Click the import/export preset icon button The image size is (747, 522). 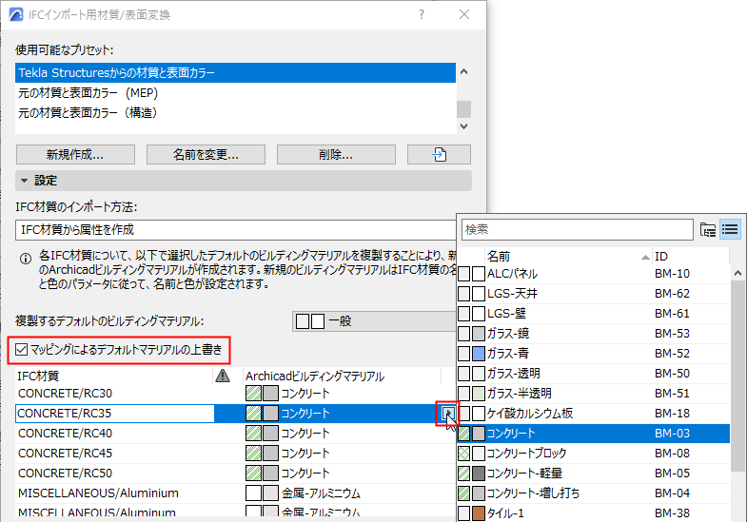pyautogui.click(x=439, y=155)
